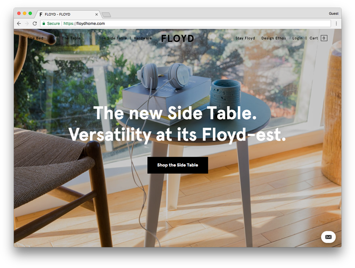Go to The Side Table page
Viewport: 355px width, 268px height.
pyautogui.click(x=113, y=38)
